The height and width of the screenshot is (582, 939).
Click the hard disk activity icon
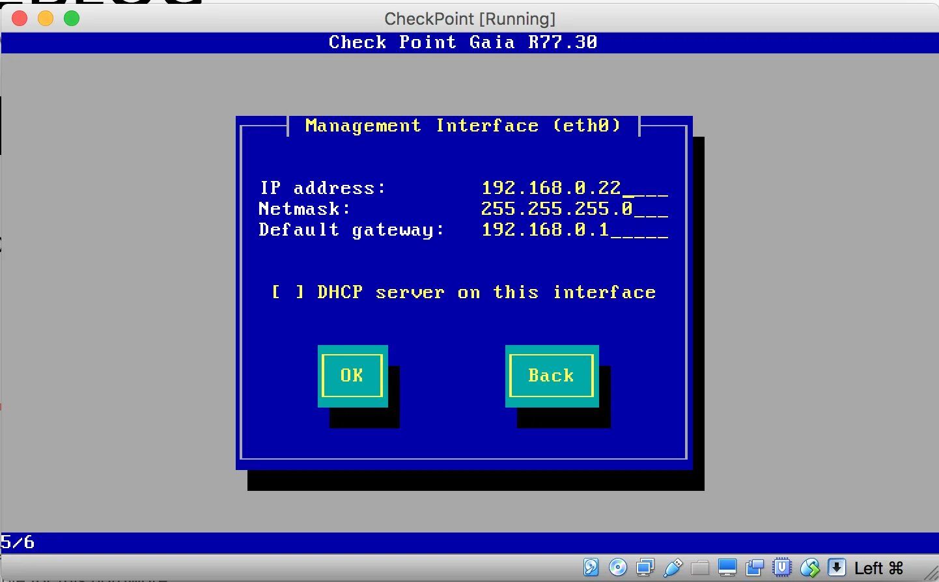click(591, 567)
